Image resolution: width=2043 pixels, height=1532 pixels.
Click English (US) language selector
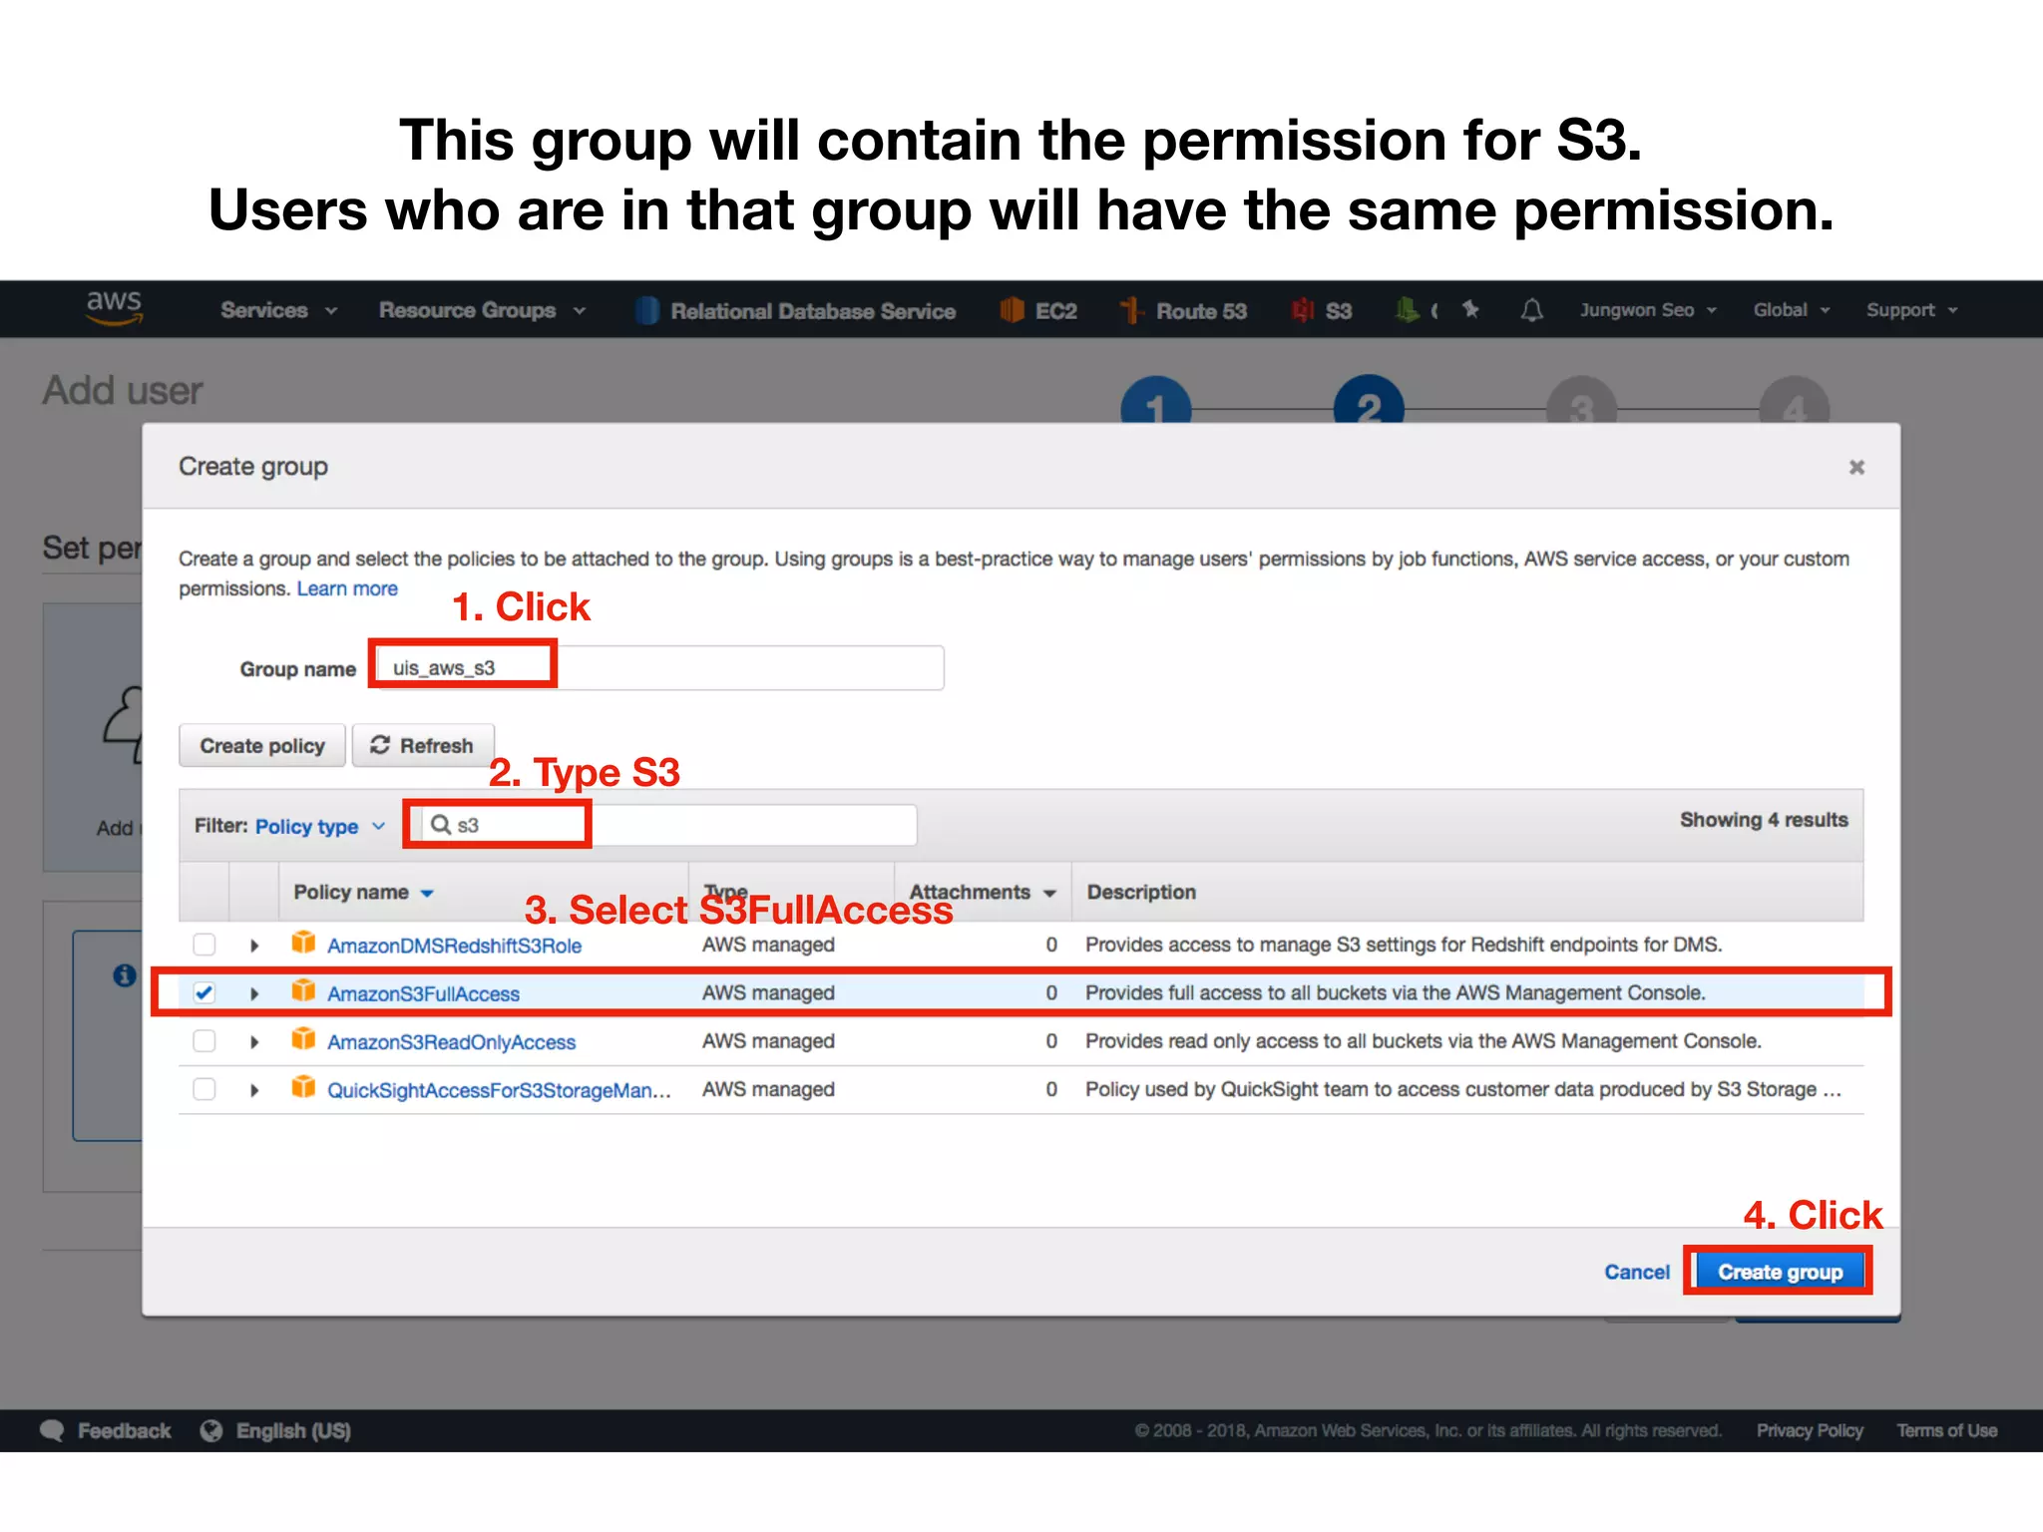click(x=293, y=1430)
